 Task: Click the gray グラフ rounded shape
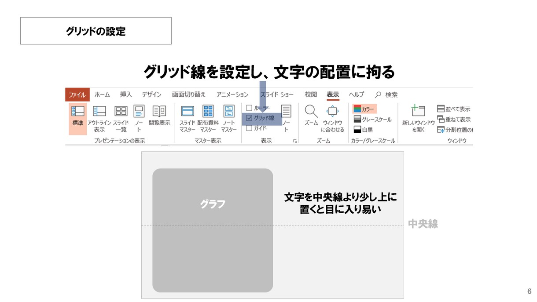click(213, 230)
